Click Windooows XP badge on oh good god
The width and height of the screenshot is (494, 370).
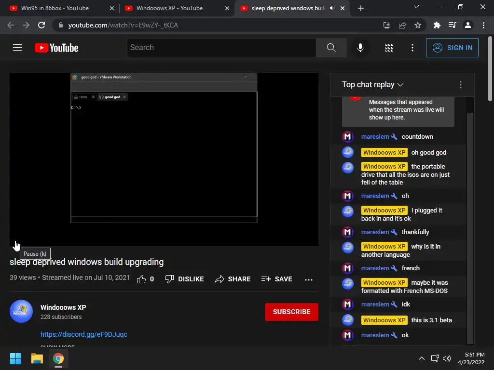click(384, 153)
